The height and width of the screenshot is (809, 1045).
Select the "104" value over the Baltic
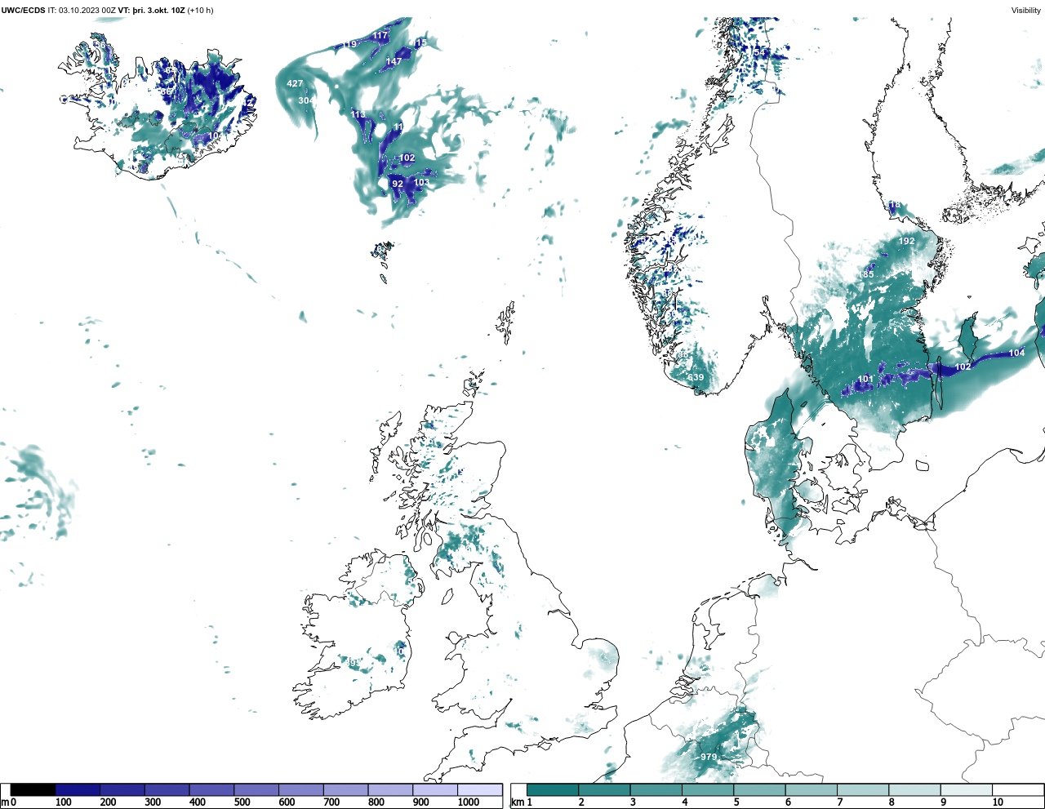[x=1016, y=353]
